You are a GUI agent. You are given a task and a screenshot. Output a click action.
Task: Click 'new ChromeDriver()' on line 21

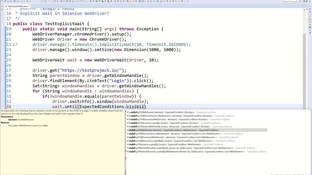(102, 39)
